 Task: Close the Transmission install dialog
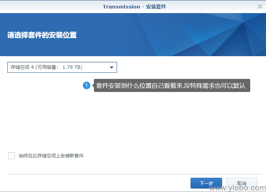tap(259, 7)
